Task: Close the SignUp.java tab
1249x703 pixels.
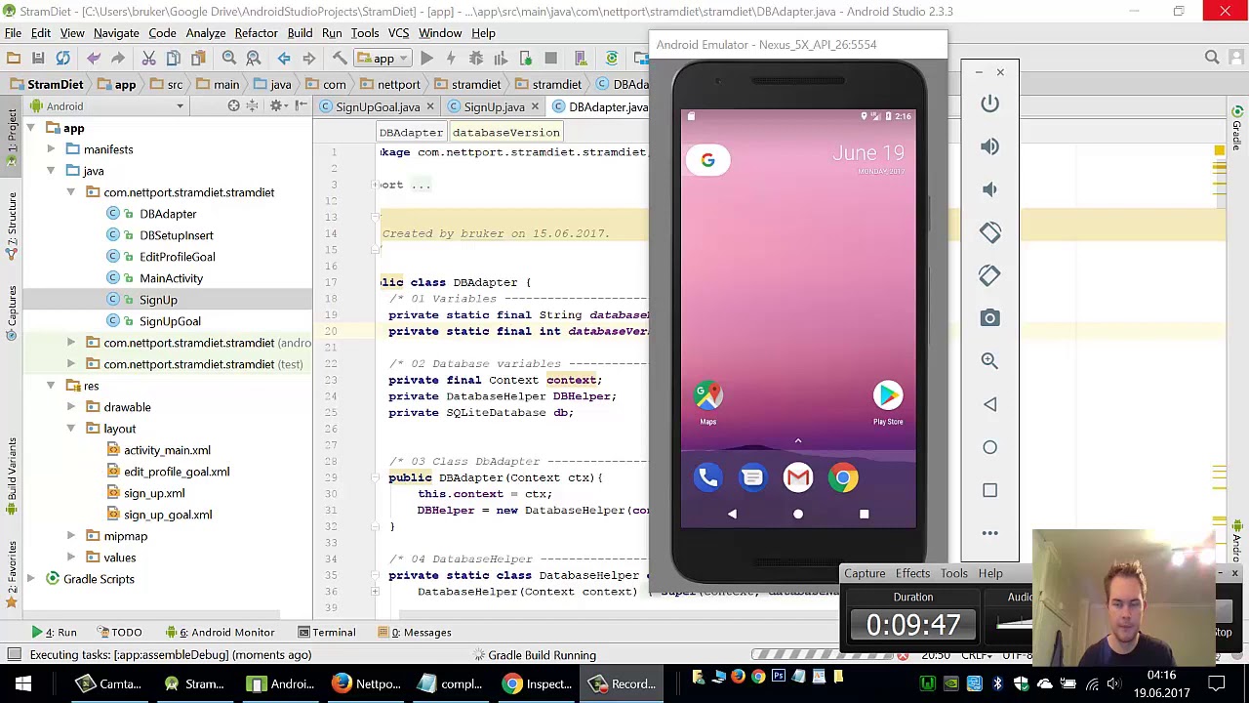Action: tap(535, 107)
